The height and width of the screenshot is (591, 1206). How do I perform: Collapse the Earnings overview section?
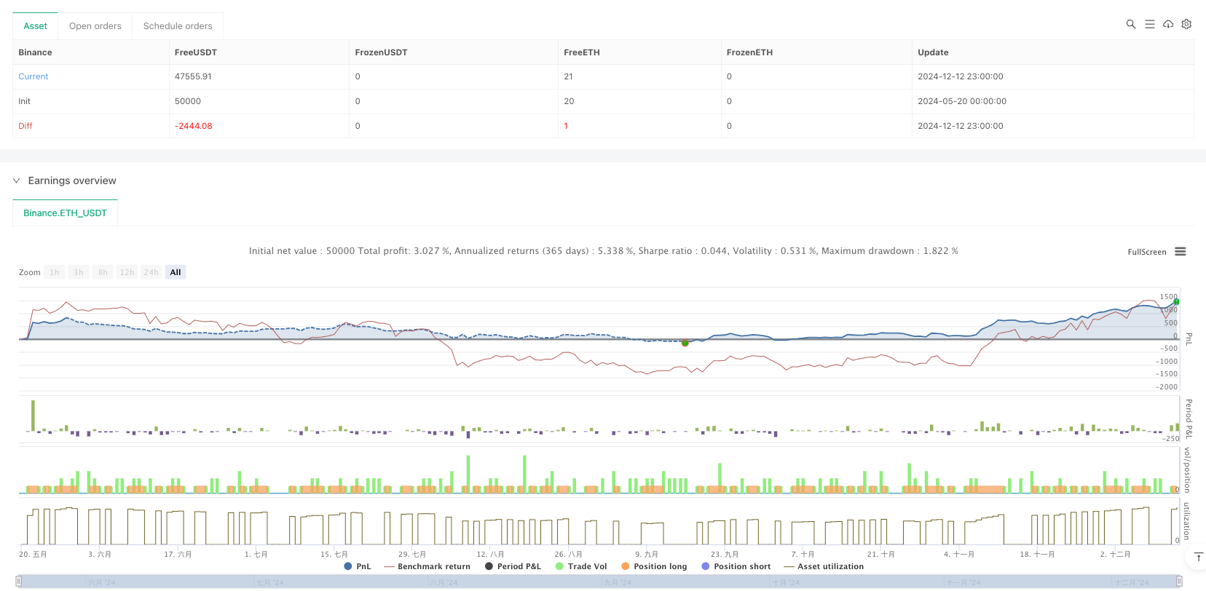[x=16, y=181]
